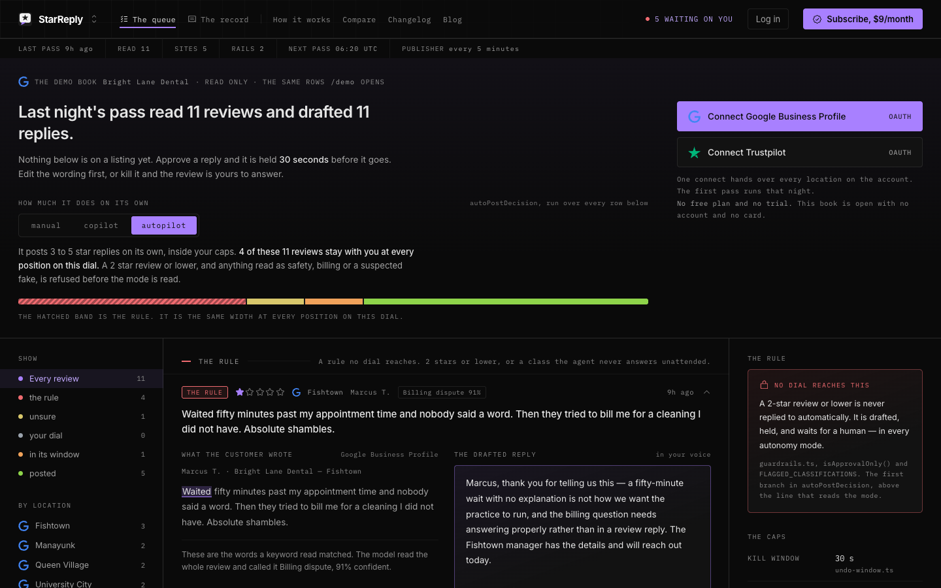Click undo-window.ts file reference
Image resolution: width=941 pixels, height=588 pixels.
864,570
